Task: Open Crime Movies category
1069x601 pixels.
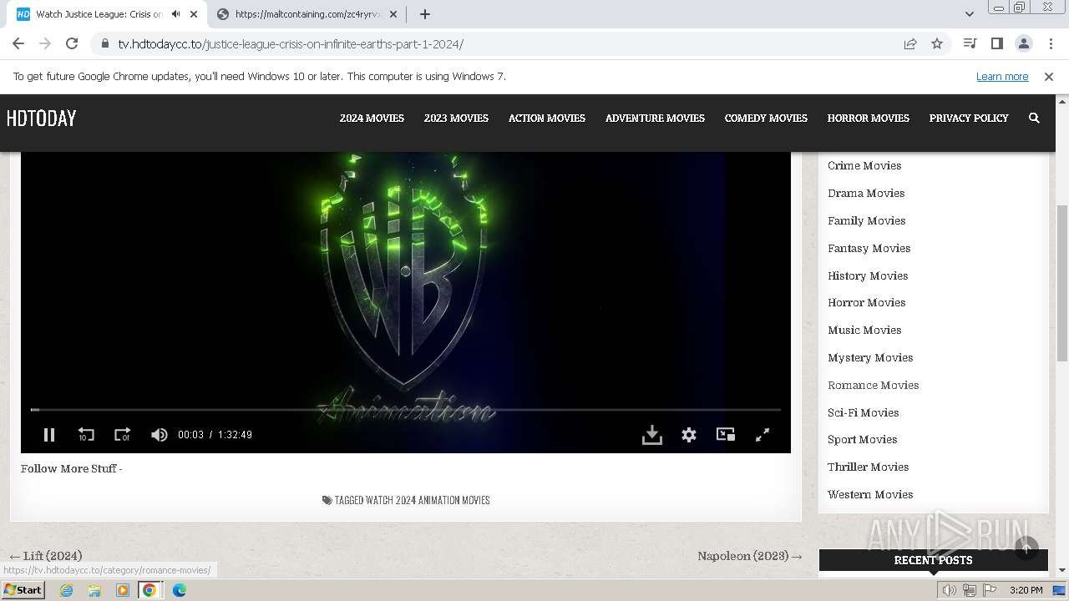Action: (864, 165)
